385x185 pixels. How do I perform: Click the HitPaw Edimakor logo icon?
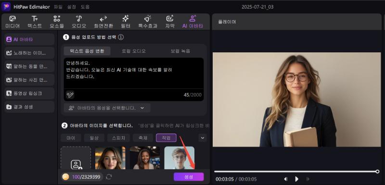(6, 7)
